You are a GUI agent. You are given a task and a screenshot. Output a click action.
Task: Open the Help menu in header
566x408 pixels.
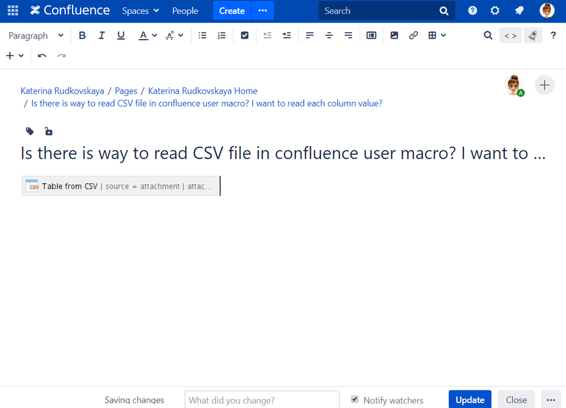coord(472,10)
